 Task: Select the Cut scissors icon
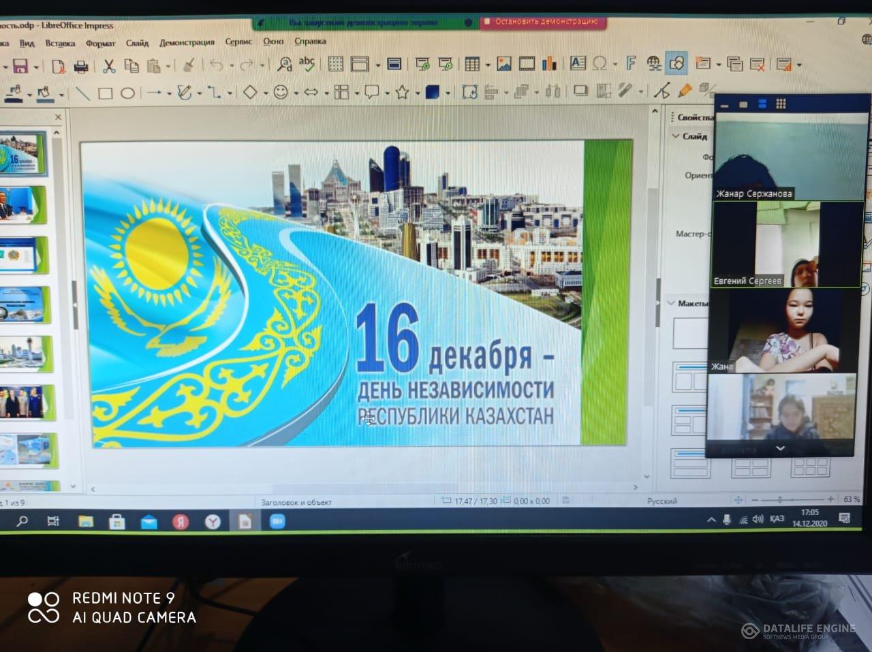click(x=109, y=66)
